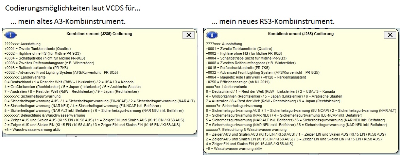Select '0 = Sicherheitsgurtwarnung AUS' line in A3 dialog
The width and height of the screenshot is (400, 155).
100,101
